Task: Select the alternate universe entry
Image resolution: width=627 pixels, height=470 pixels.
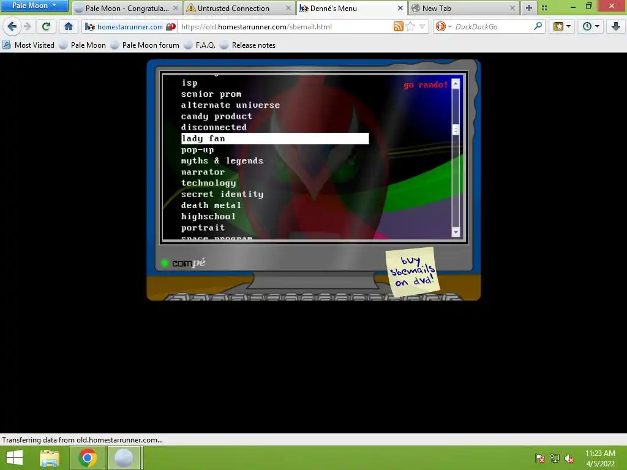Action: point(230,105)
